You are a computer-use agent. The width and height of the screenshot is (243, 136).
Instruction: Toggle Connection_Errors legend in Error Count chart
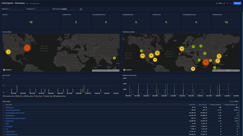9,96
